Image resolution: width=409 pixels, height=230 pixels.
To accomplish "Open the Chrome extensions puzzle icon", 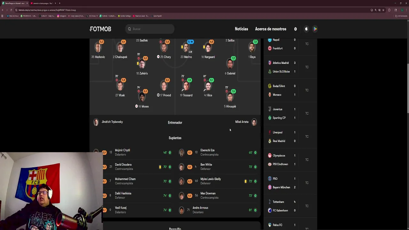I will coord(389,10).
